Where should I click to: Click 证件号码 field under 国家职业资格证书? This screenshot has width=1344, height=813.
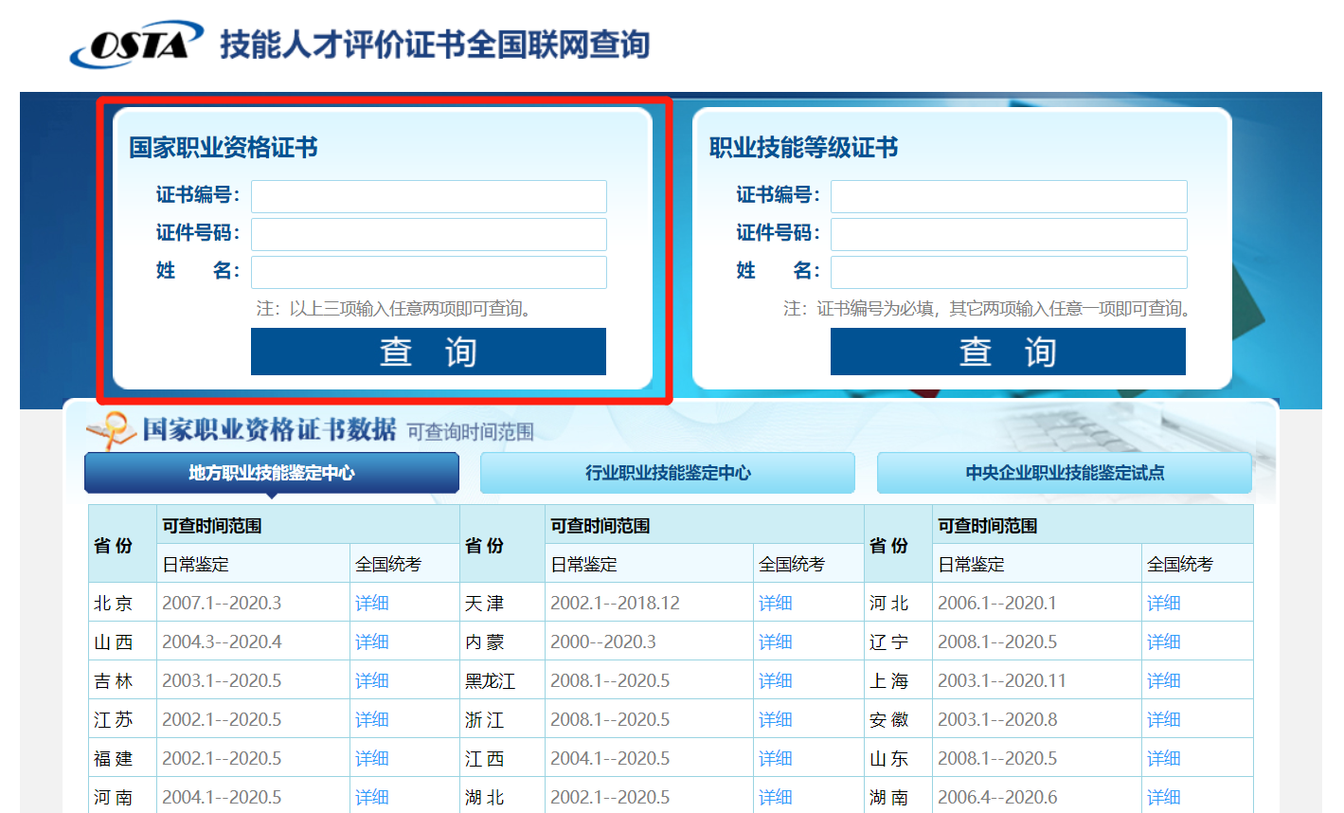[428, 234]
